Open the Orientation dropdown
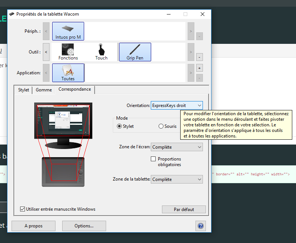Viewport: 296px width, 243px height. click(177, 106)
